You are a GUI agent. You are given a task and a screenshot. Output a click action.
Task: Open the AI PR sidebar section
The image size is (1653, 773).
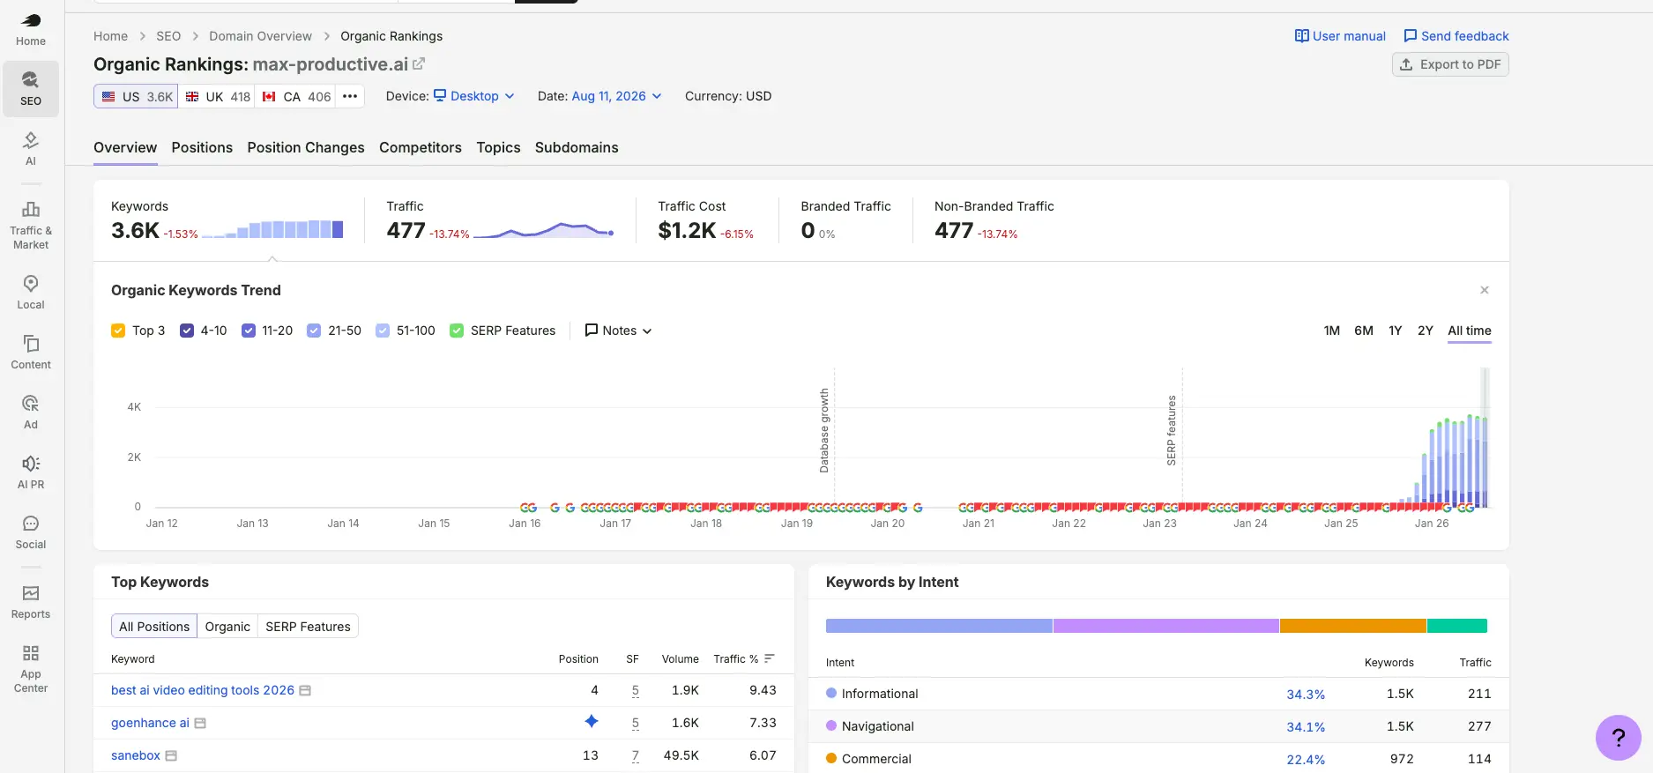click(31, 472)
